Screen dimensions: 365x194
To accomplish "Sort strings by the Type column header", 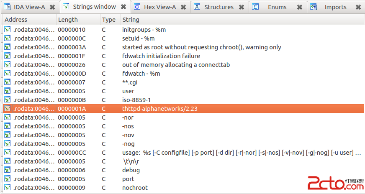I will click(110, 20).
